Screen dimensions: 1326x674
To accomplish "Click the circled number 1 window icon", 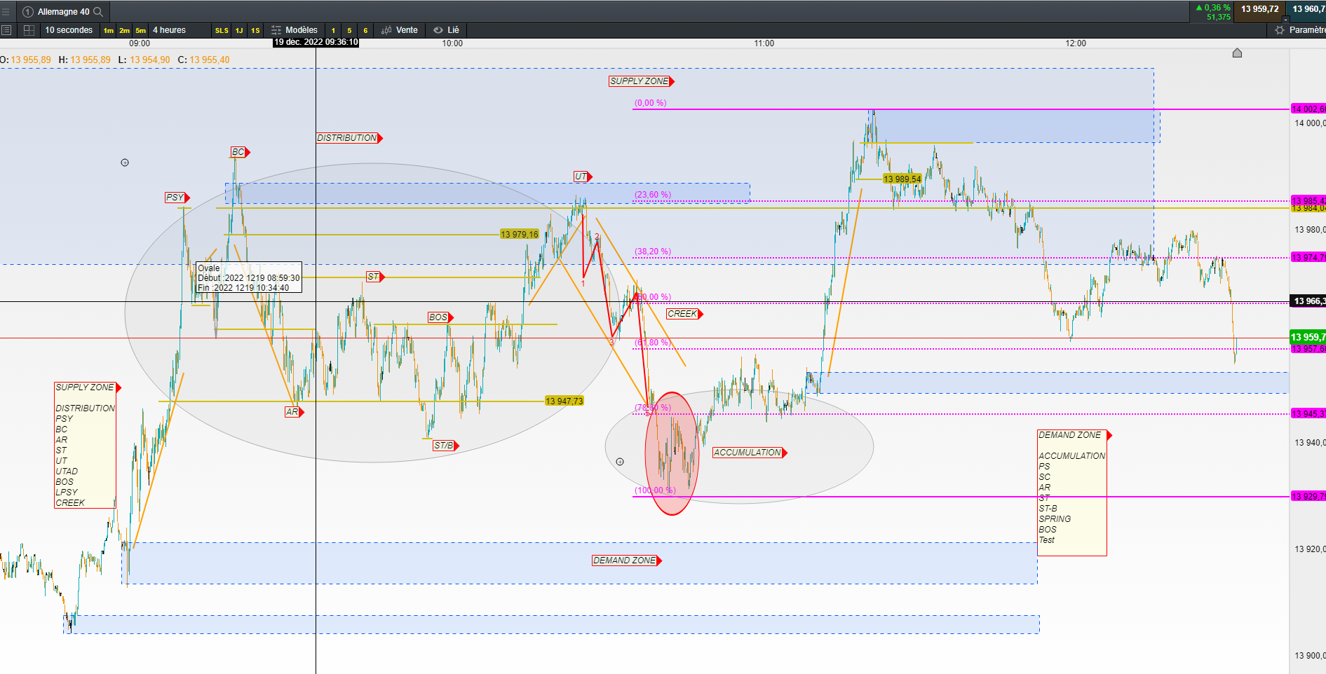I will click(28, 12).
